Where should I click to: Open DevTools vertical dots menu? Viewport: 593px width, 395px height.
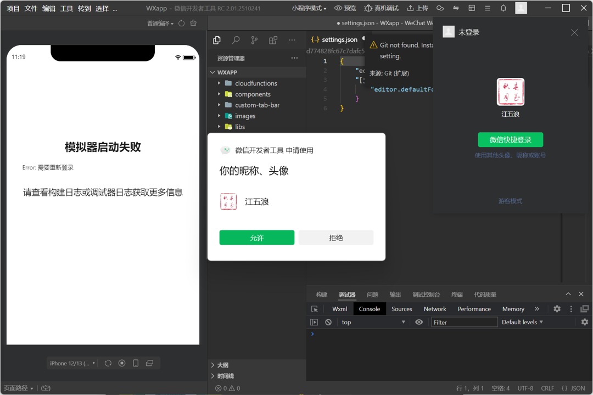(x=571, y=309)
